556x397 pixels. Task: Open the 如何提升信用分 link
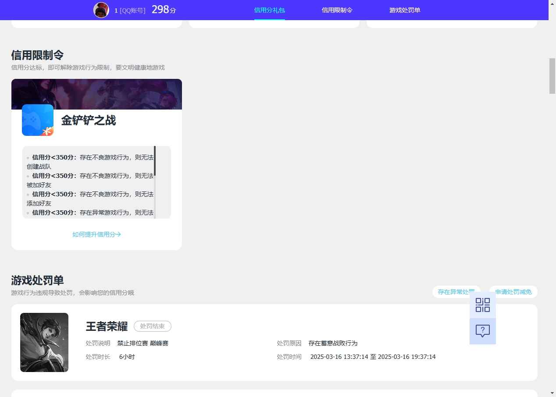click(96, 234)
